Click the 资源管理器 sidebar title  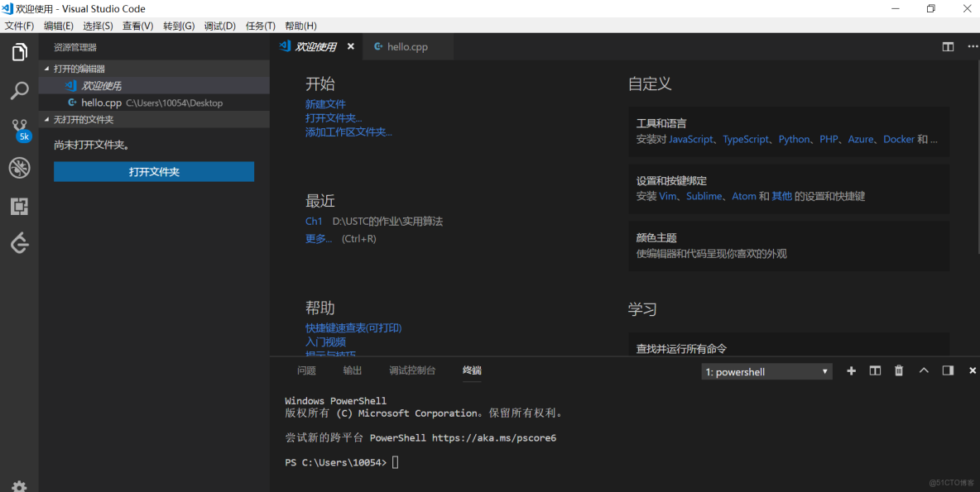[75, 47]
